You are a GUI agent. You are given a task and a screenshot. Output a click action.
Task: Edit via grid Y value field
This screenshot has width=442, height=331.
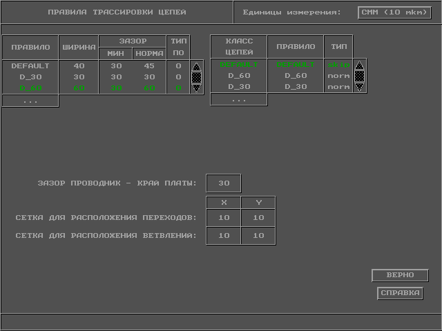258,218
